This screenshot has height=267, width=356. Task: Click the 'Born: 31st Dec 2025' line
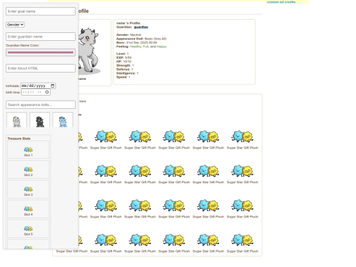[x=136, y=43]
